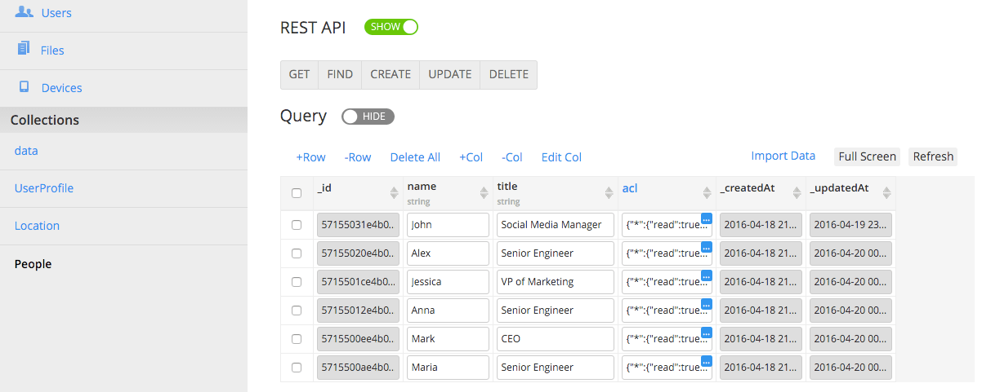Image resolution: width=982 pixels, height=392 pixels.
Task: Toggle the Query hide switch
Action: (368, 117)
